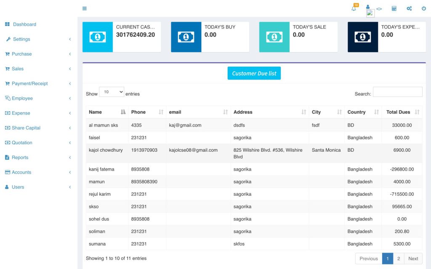Click the Customer Due list button
Screen dimensions: 431x269
tap(254, 73)
